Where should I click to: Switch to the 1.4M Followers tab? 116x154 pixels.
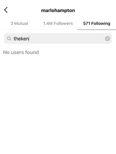pos(58,23)
